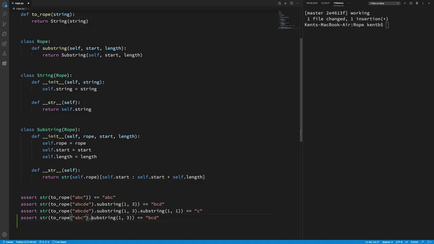Click last assert line with to_rope("abc").substring
434x244 pixels.
[x=90, y=218]
